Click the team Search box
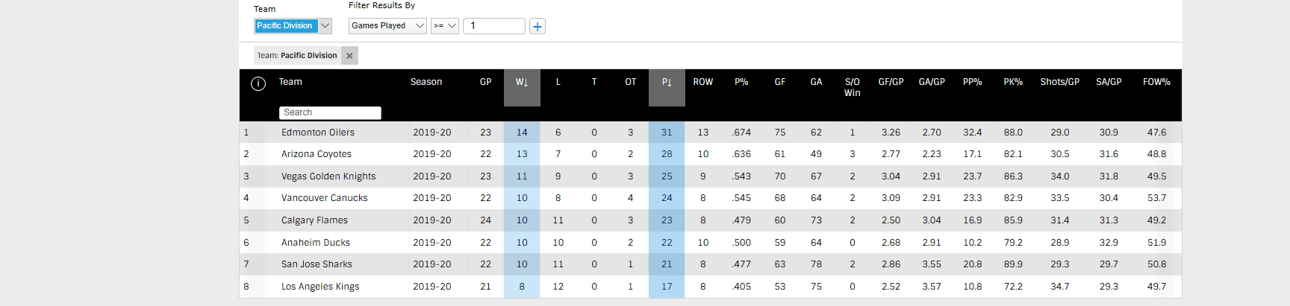This screenshot has width=1290, height=306. click(x=330, y=112)
